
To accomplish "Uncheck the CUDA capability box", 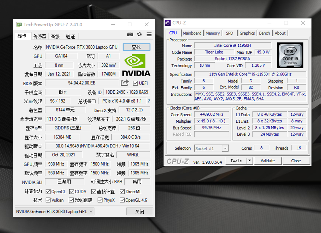I will (x=71, y=192).
